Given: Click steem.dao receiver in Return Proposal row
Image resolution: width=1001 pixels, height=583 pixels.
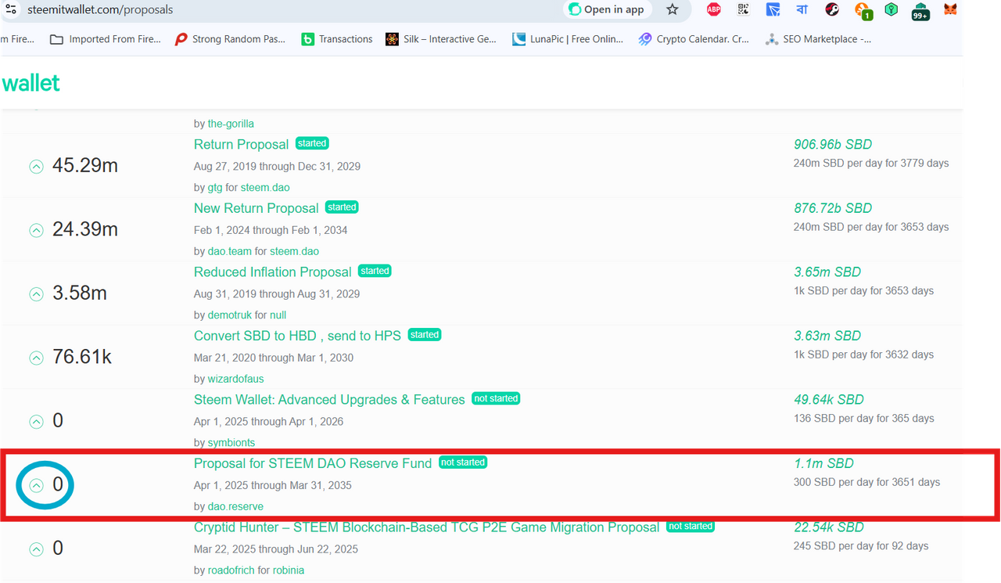Looking at the screenshot, I should [x=264, y=188].
